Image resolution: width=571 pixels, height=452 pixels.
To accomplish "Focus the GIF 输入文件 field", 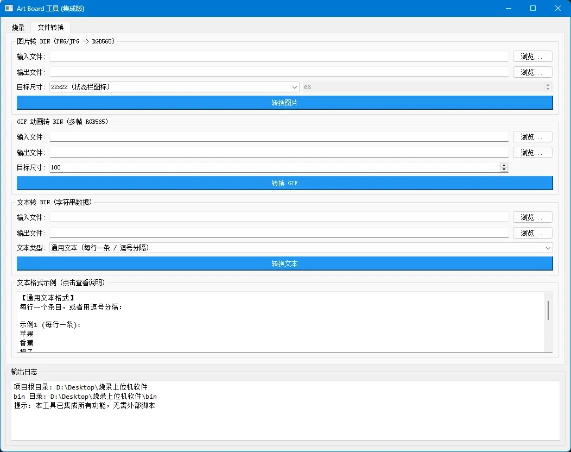I will [x=279, y=137].
